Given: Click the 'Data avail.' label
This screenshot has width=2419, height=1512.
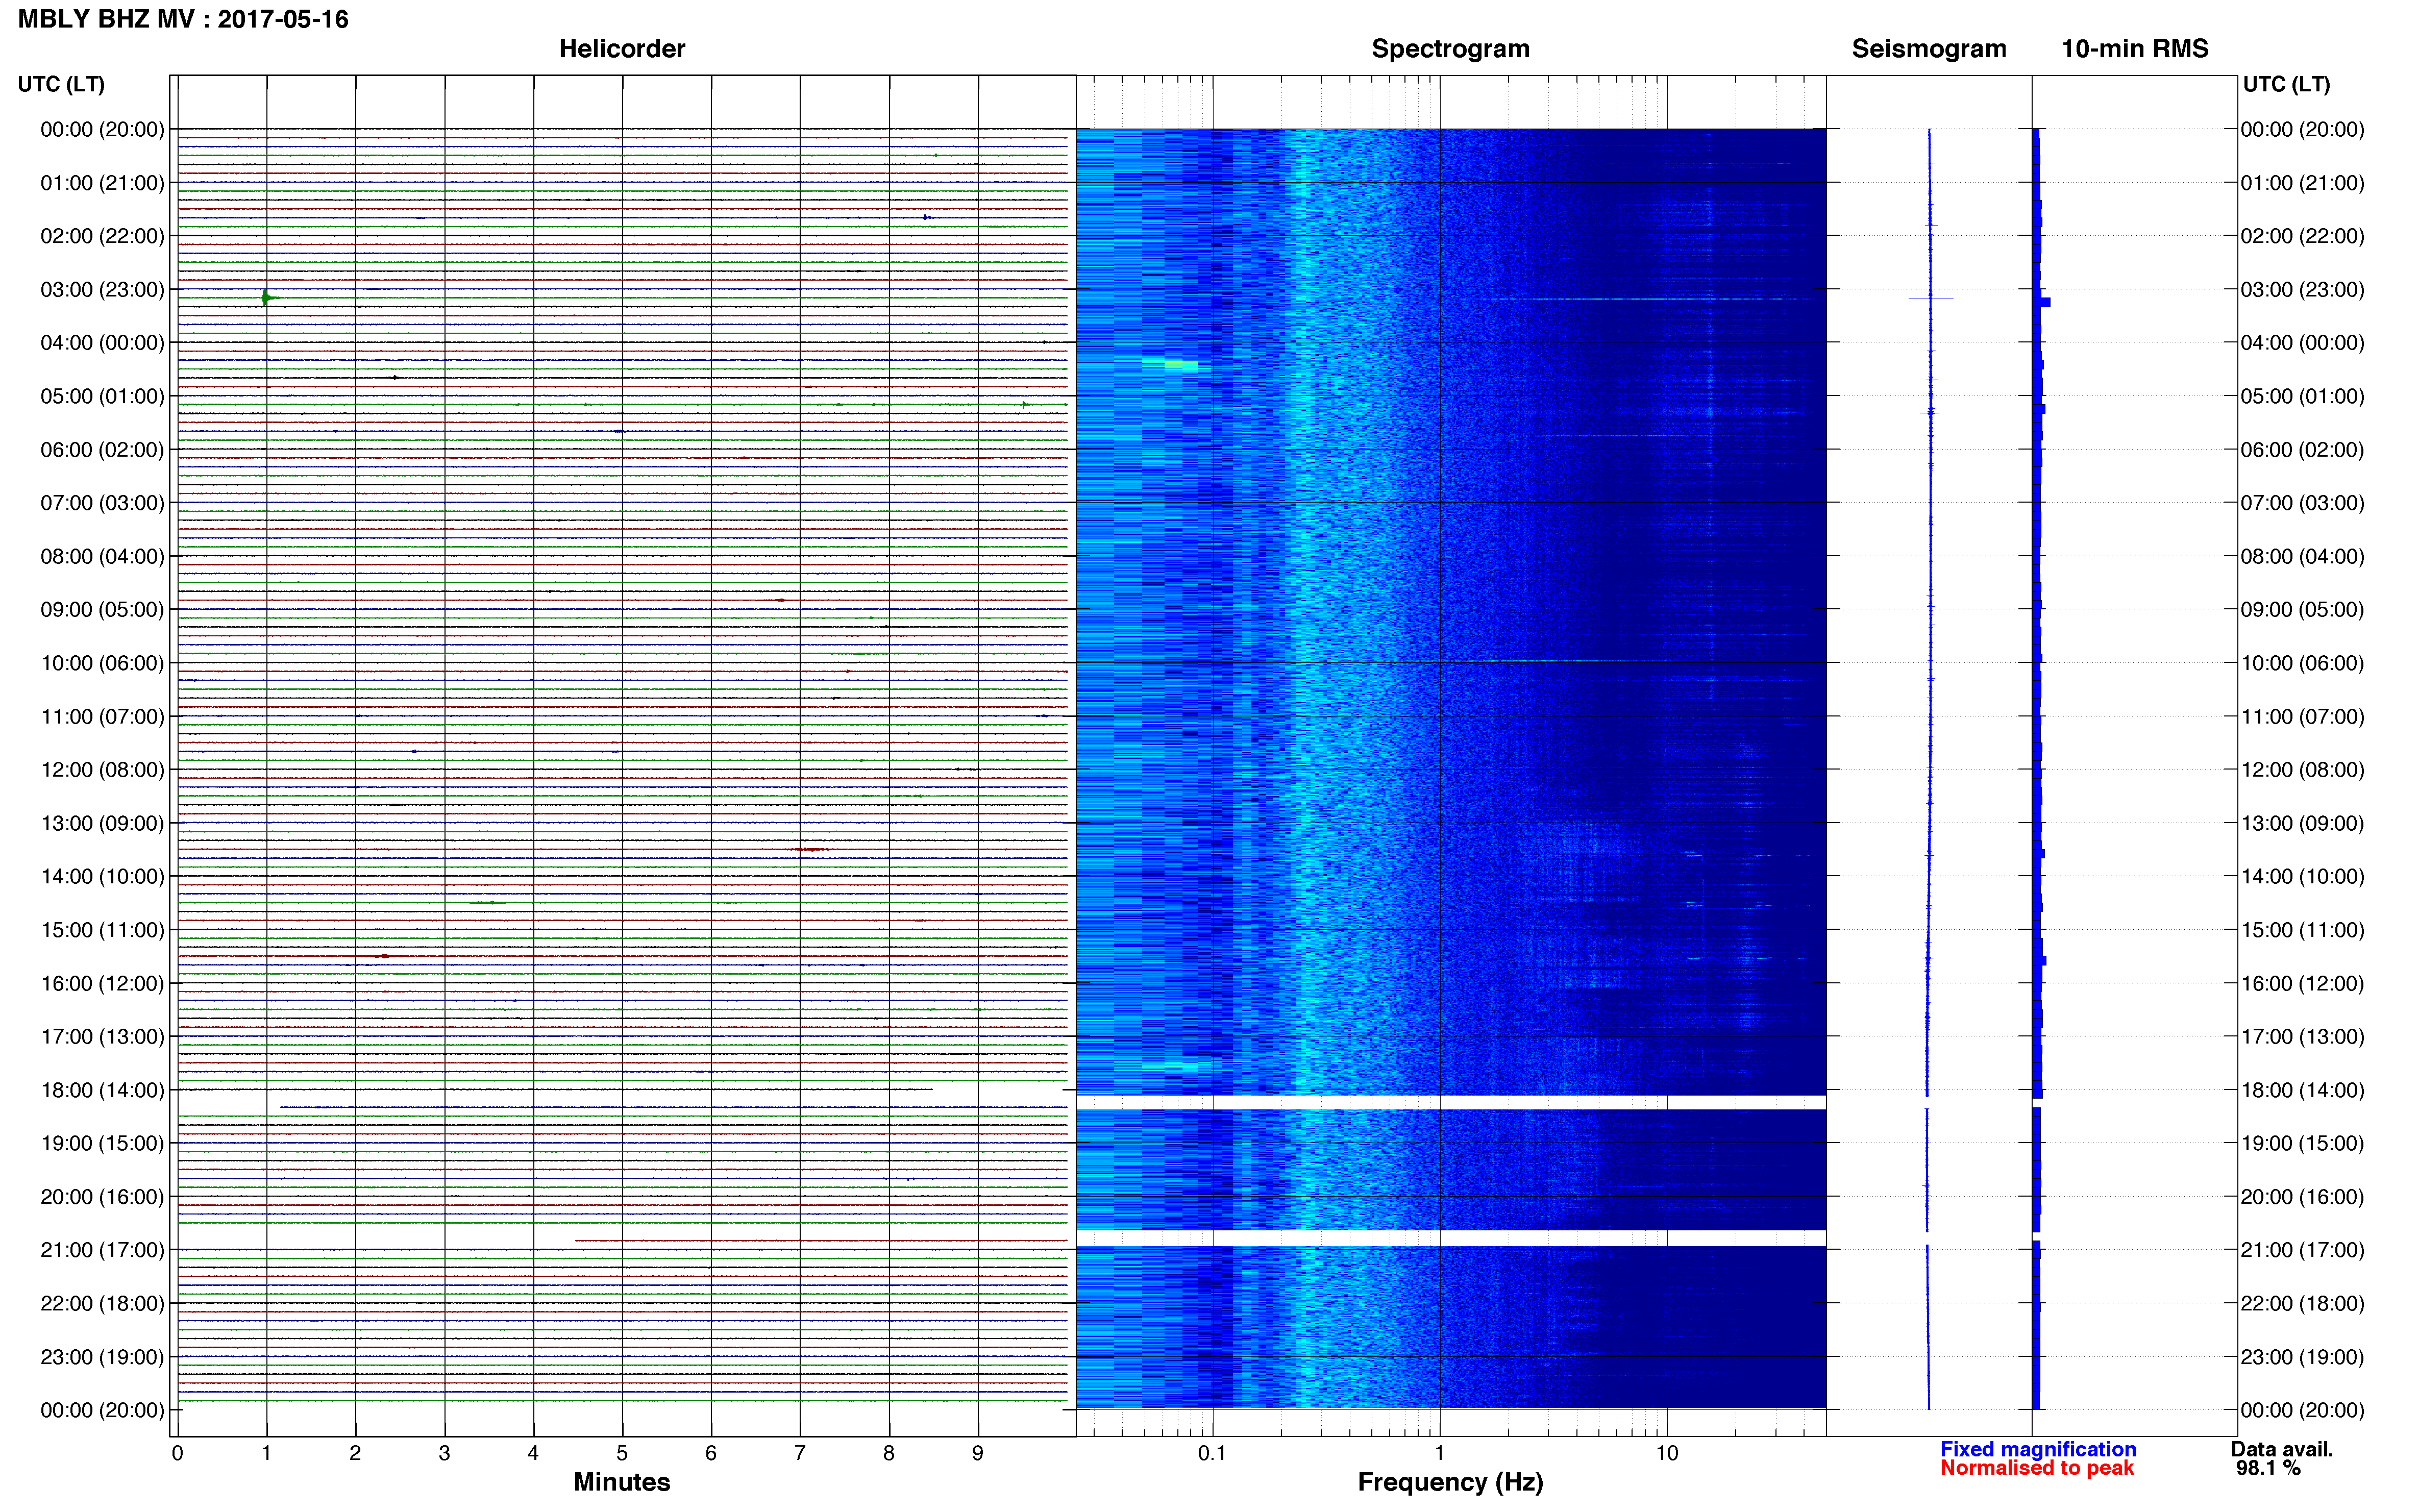Looking at the screenshot, I should point(2282,1449).
